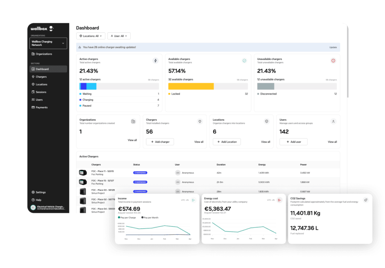Click the person icon on Users card

coord(333,121)
